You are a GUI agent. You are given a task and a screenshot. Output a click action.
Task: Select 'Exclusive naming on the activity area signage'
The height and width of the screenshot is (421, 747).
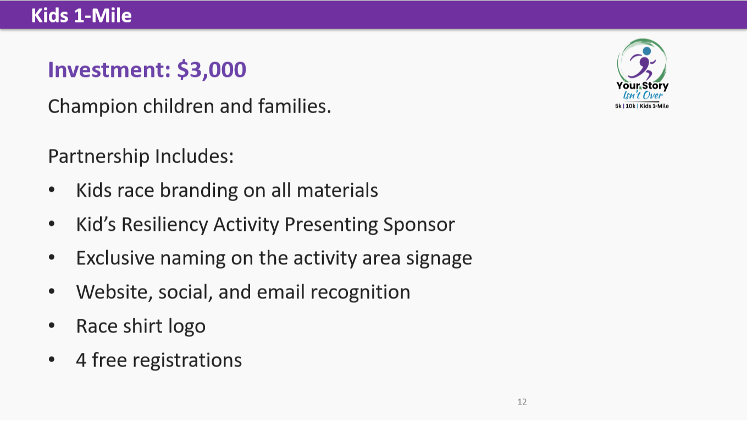pyautogui.click(x=274, y=258)
